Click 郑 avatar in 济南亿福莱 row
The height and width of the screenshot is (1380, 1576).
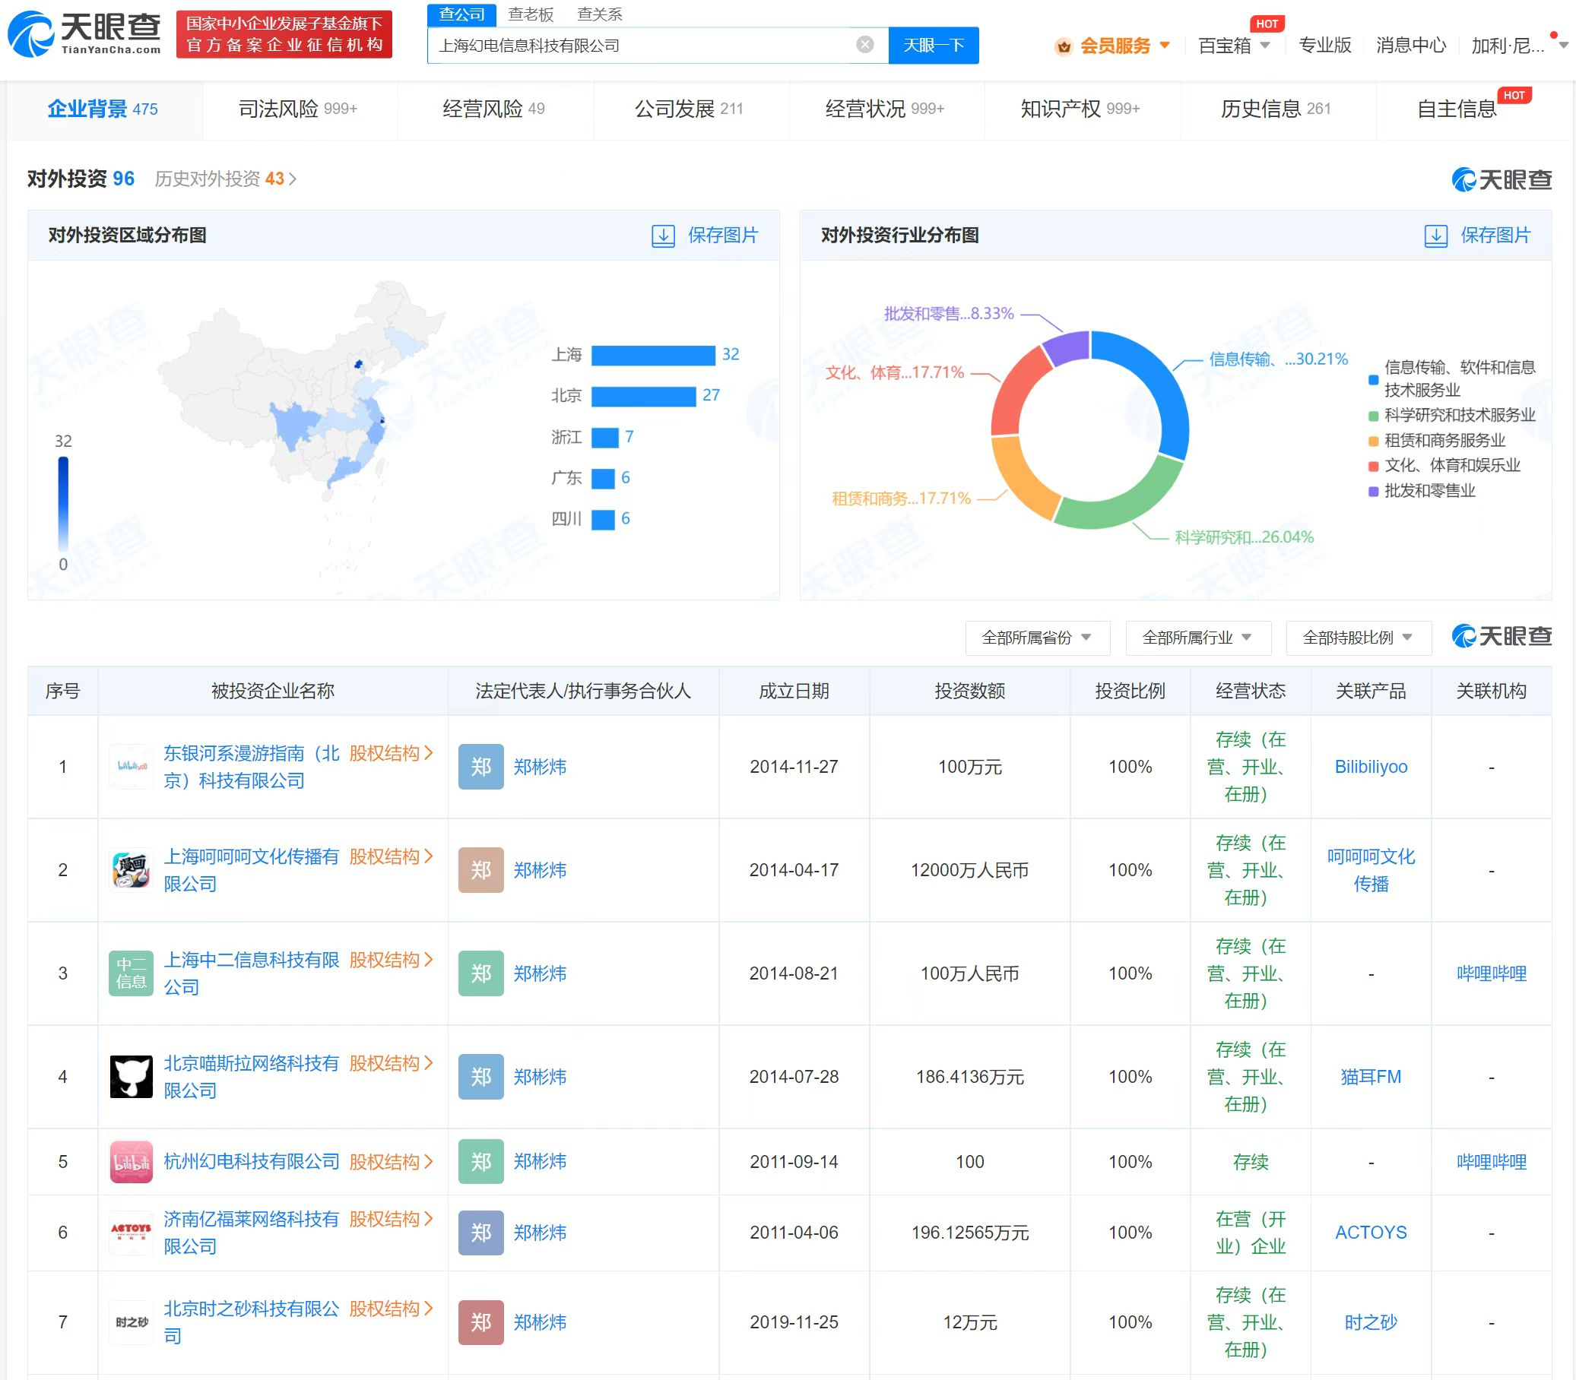[x=480, y=1232]
